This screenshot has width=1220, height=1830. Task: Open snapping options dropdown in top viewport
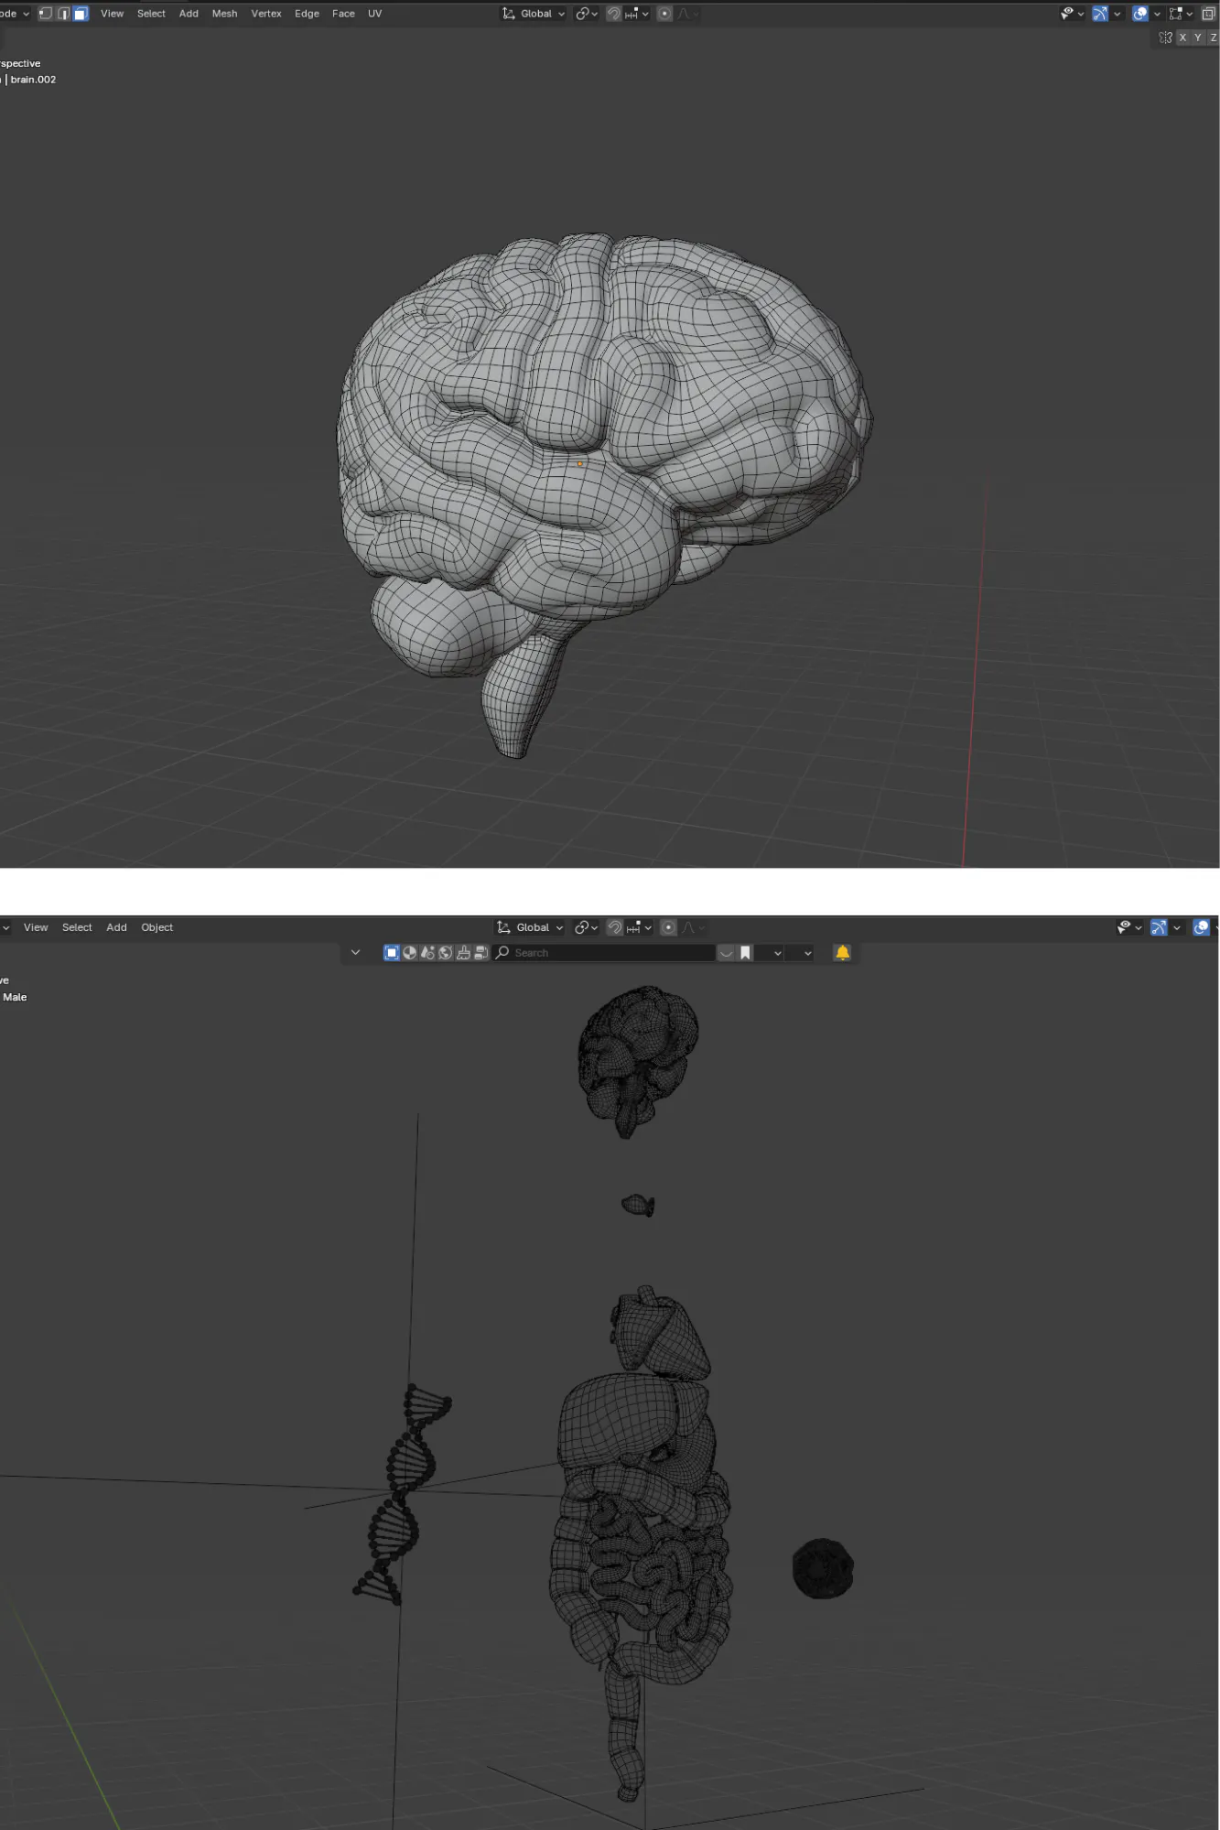(637, 14)
